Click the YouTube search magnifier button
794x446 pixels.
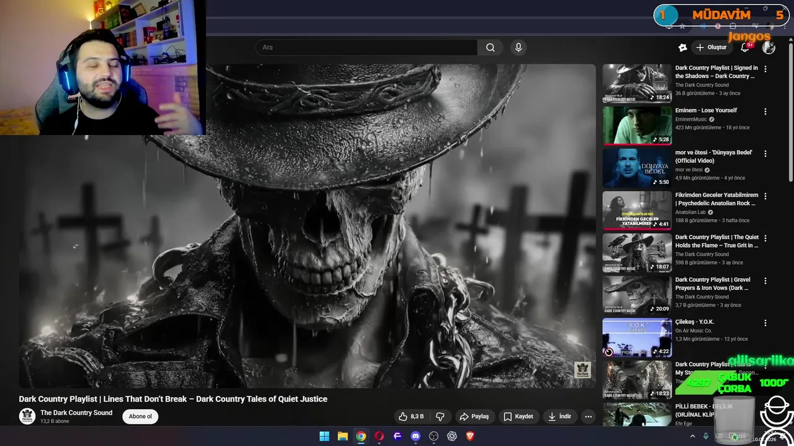pos(490,48)
